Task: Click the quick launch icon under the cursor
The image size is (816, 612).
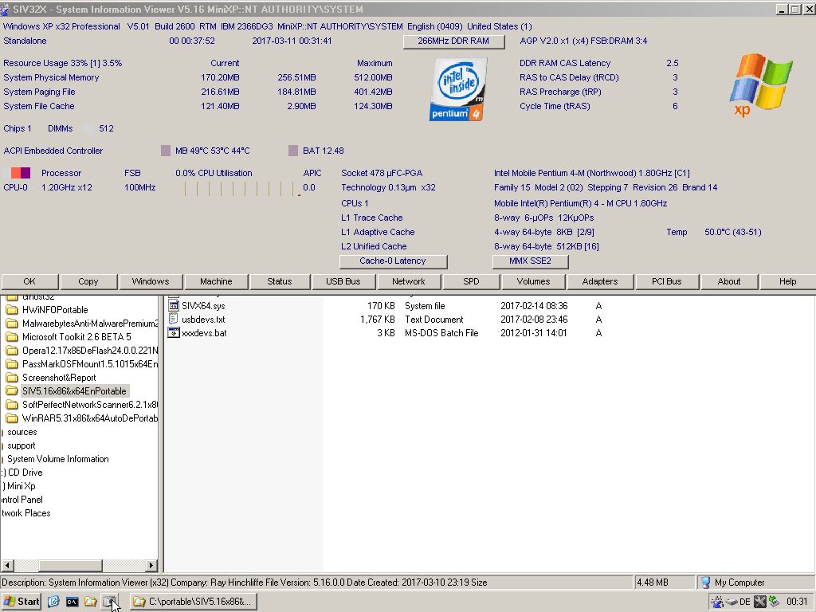Action: [109, 602]
